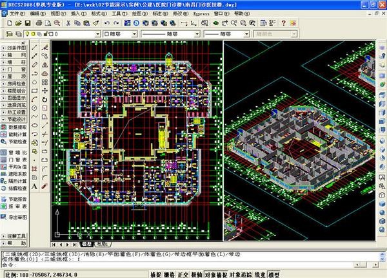Open the color 随层 dropdown
387x278 pixels.
pos(135,34)
